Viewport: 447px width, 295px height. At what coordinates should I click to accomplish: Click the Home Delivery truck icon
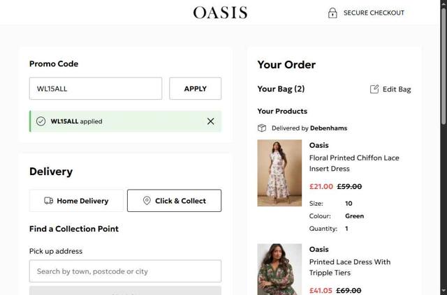(x=48, y=201)
